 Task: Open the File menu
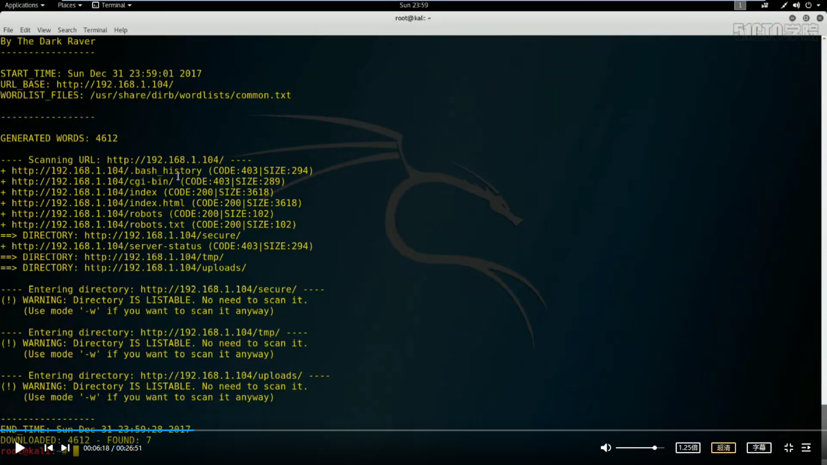point(8,30)
